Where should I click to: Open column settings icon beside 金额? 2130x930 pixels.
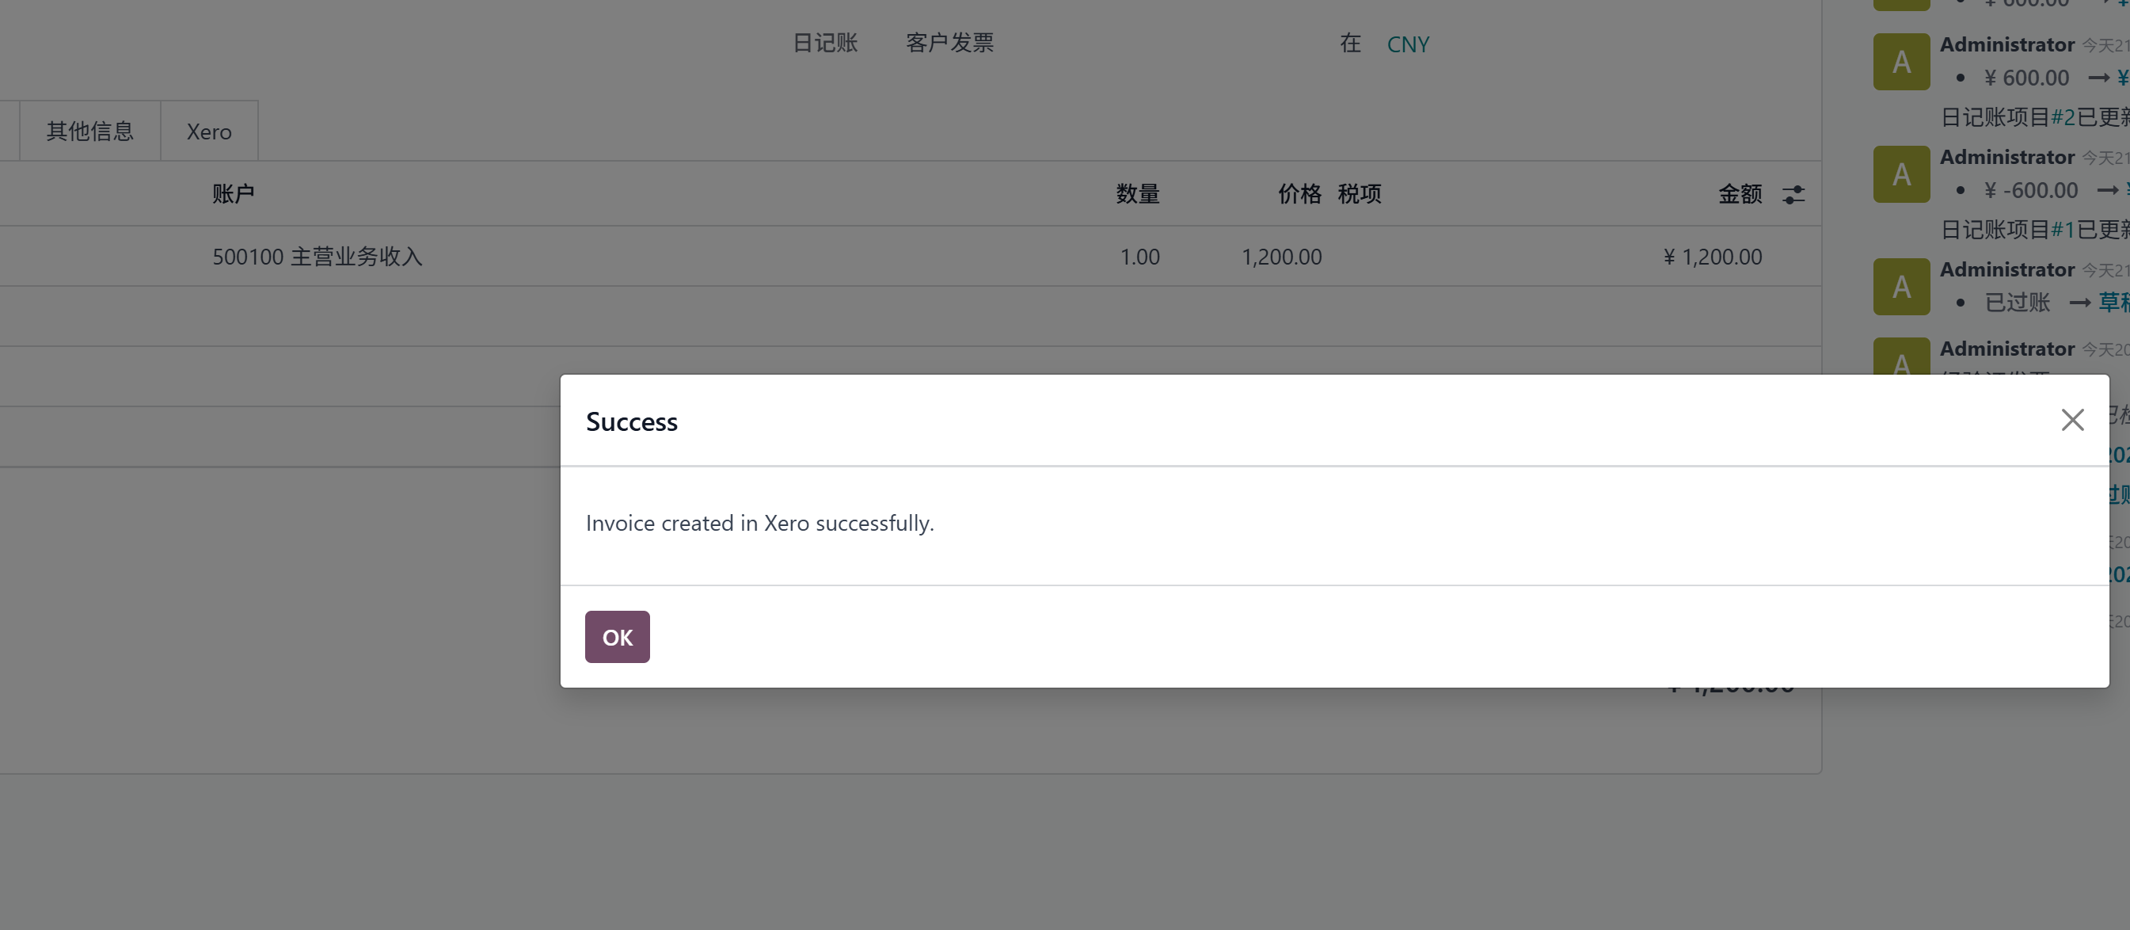(1793, 193)
